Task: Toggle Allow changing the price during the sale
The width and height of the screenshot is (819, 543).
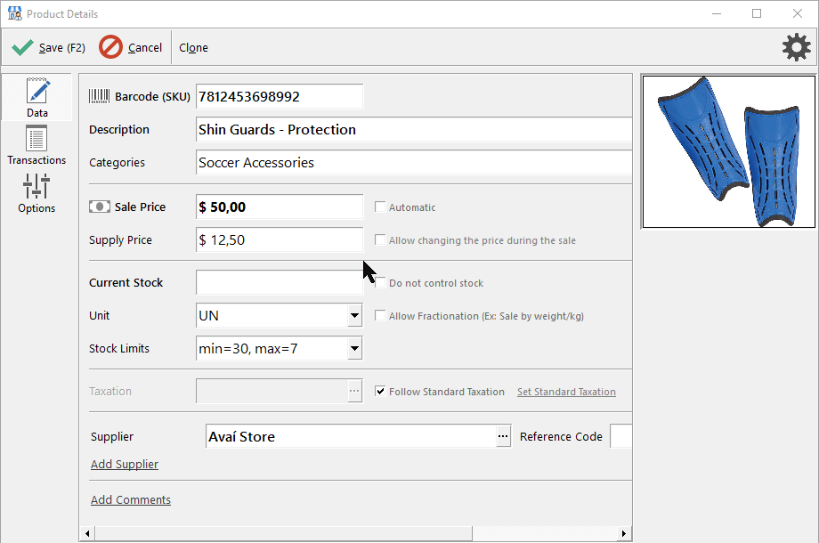Action: 380,239
